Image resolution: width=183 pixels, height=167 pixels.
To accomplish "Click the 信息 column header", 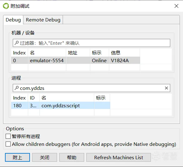I will pos(124,53).
